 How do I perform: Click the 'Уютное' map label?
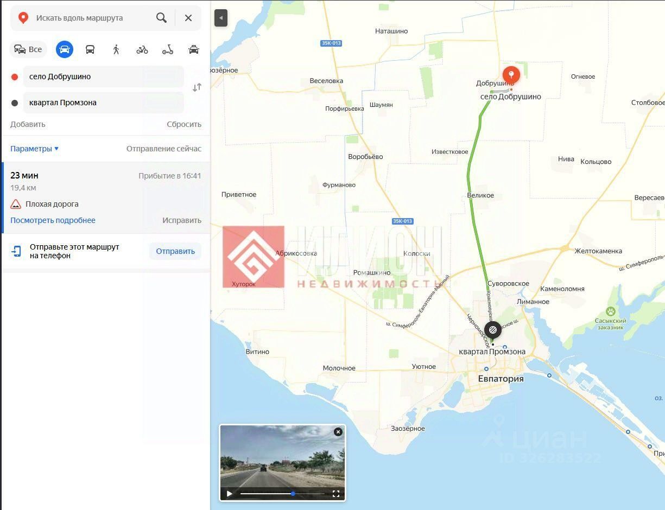(x=423, y=367)
